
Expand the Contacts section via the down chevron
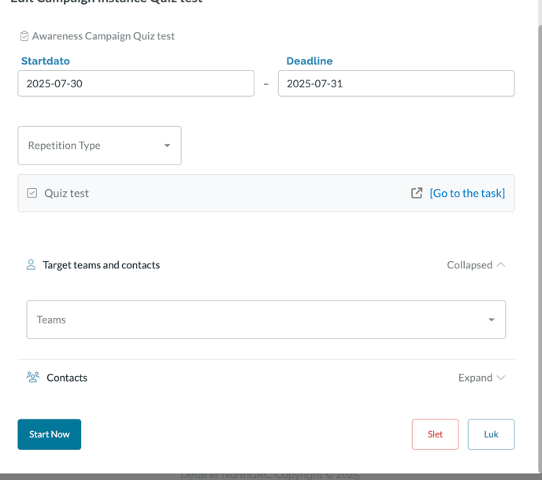coord(500,378)
